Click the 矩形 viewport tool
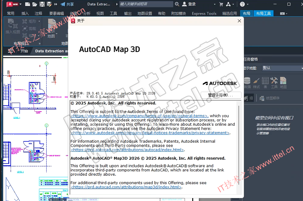The height and width of the screenshot is (201, 303). click(29, 21)
